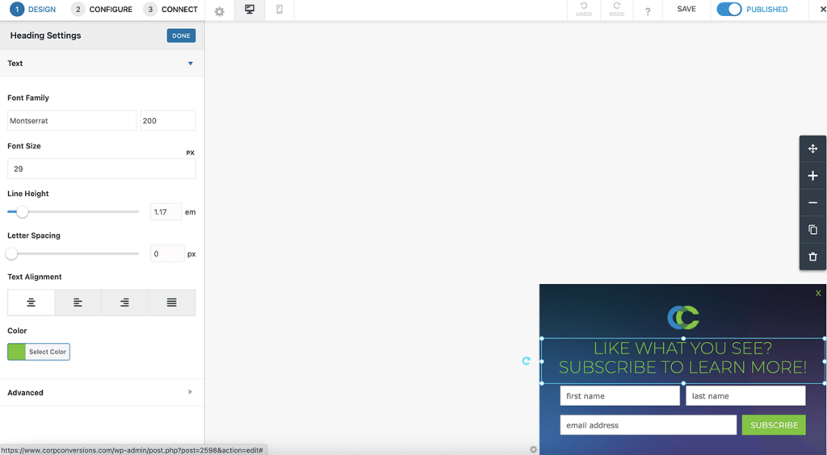The image size is (827, 455).
Task: Expand the Advanced section
Action: point(102,392)
